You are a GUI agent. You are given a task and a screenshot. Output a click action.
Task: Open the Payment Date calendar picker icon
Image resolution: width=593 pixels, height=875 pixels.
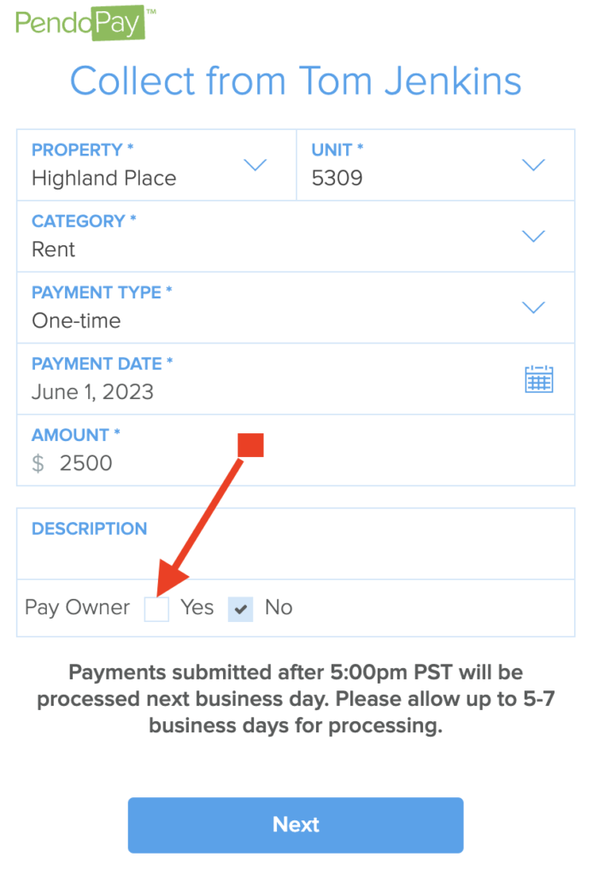(x=538, y=379)
